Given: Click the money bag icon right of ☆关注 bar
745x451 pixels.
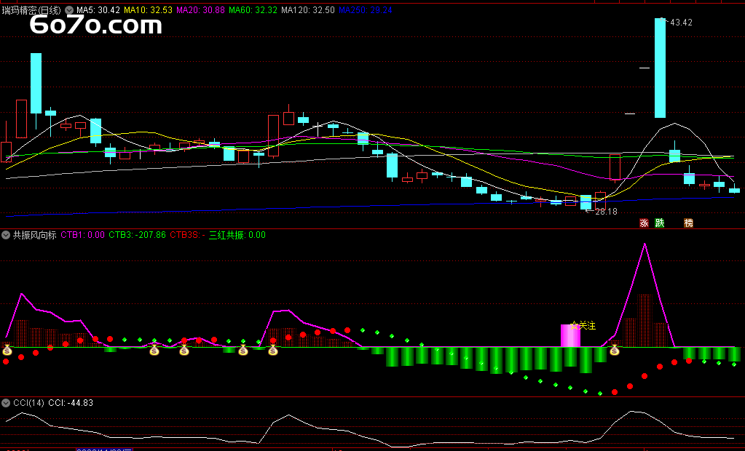Looking at the screenshot, I should click(615, 351).
